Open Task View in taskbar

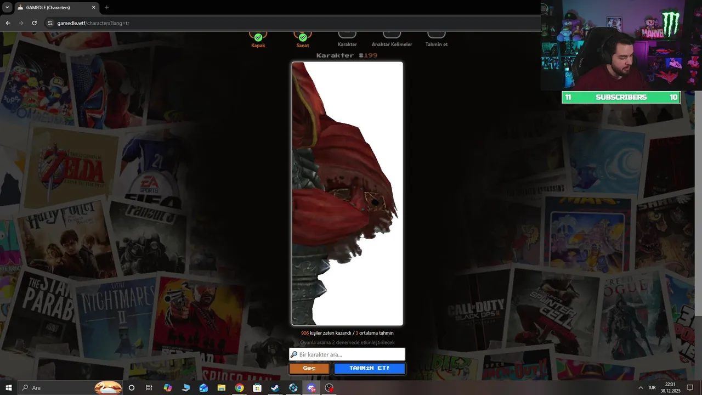tap(149, 388)
